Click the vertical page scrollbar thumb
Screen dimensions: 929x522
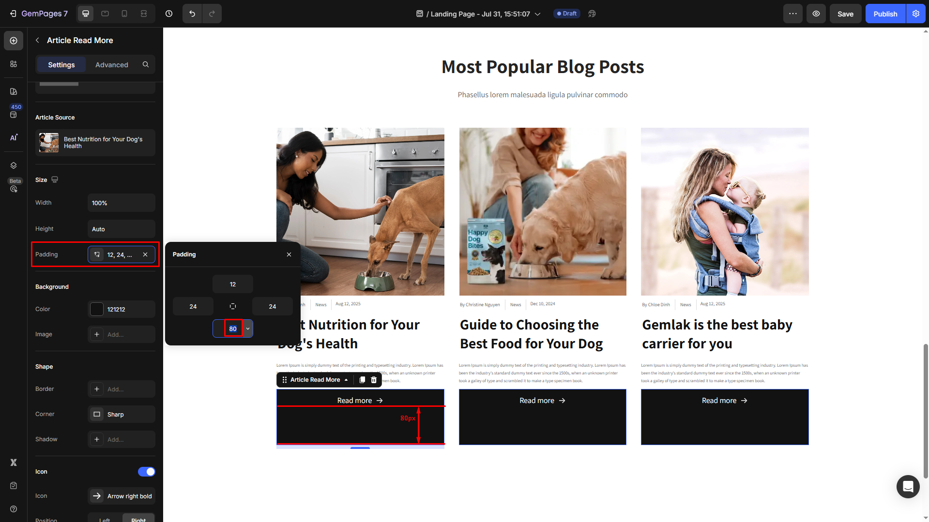pyautogui.click(x=926, y=411)
